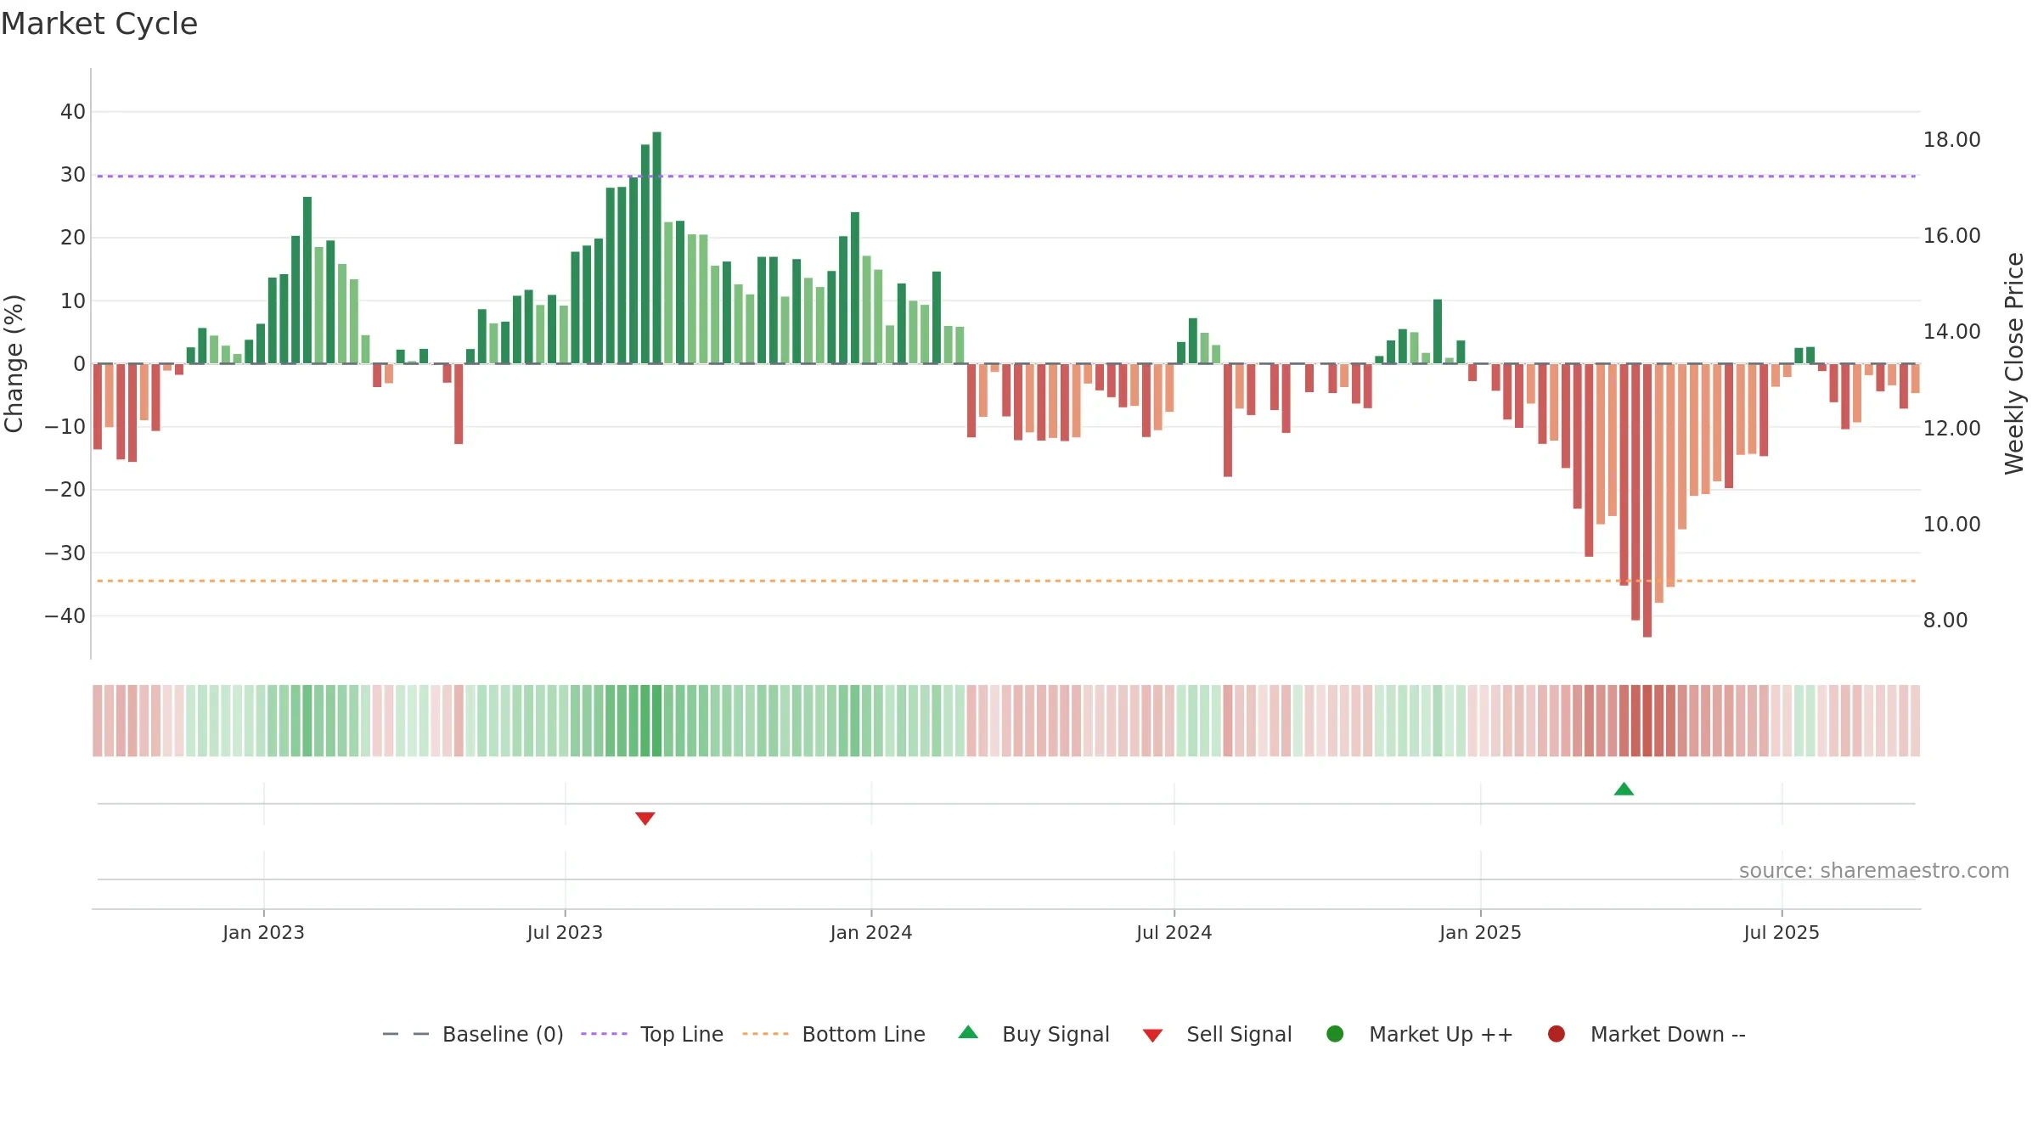The image size is (2038, 1146).
Task: Toggle the Buy Signal legend entry
Action: 1033,1034
